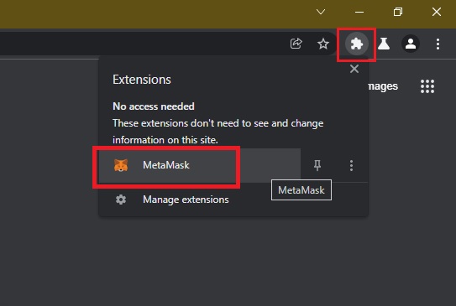The image size is (456, 306).
Task: Close the browser window
Action: (x=437, y=12)
